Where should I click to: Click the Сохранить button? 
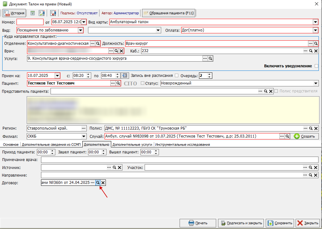click(x=280, y=223)
